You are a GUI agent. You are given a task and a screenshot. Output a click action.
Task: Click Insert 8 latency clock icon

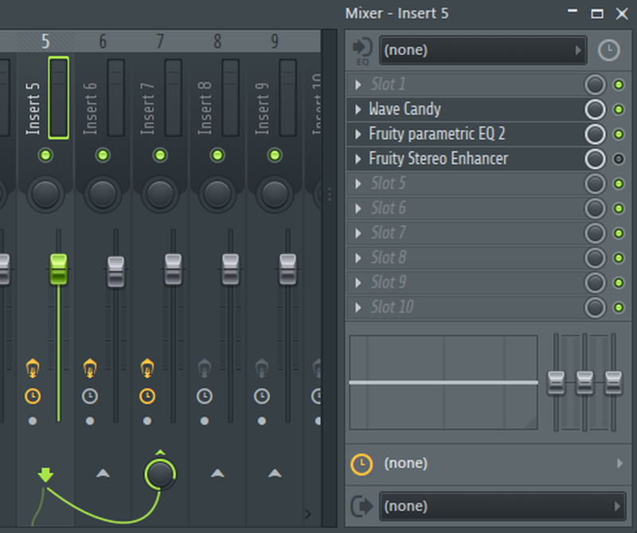(x=205, y=396)
